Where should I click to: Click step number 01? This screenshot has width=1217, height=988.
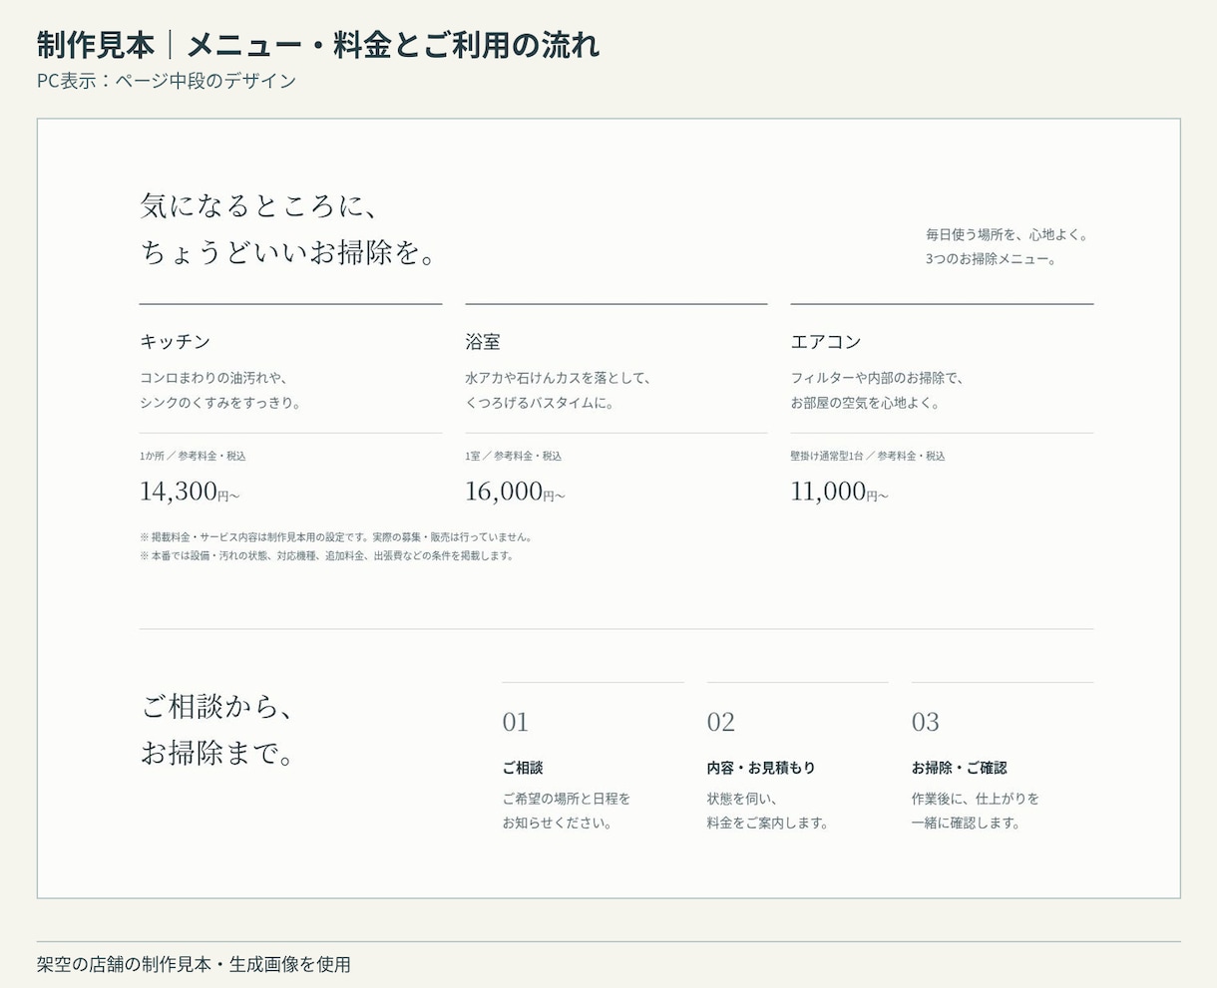coord(516,722)
